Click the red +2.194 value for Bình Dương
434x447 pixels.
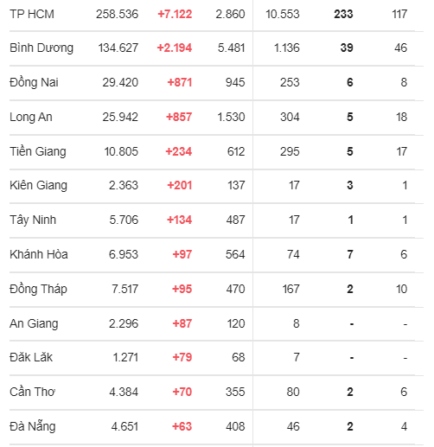175,48
